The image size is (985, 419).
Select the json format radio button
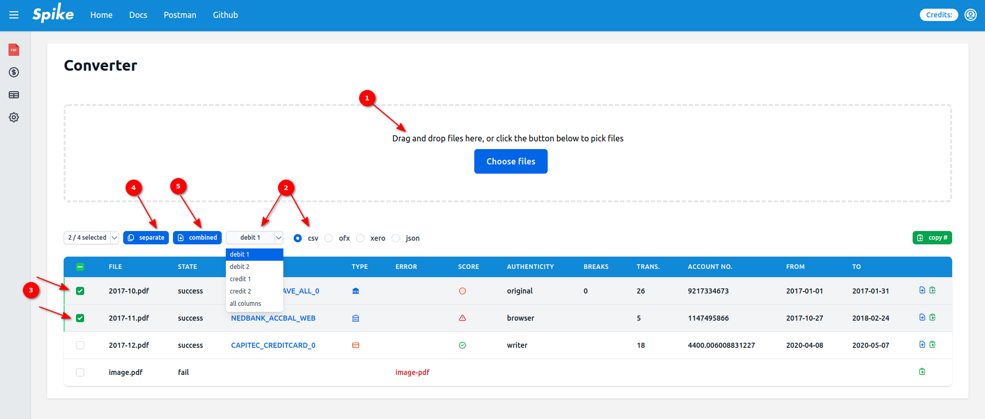[396, 238]
